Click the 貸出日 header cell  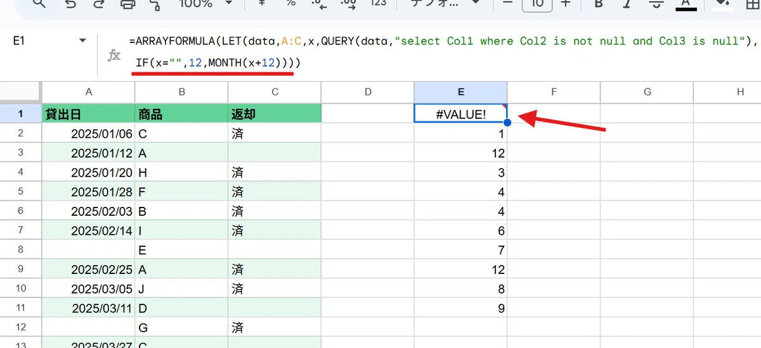click(x=89, y=114)
